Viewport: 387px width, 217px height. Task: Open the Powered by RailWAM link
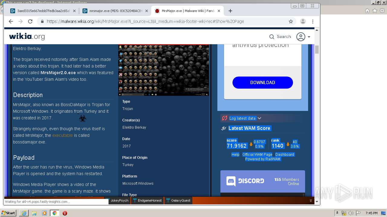tap(263, 159)
